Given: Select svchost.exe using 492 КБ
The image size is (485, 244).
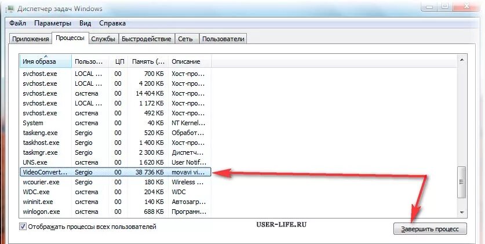Looking at the screenshot, I should pos(115,113).
